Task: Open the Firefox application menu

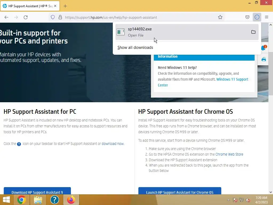Action: pyautogui.click(x=267, y=17)
